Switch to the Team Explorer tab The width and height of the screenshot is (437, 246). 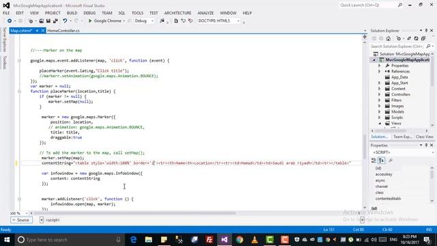402,137
